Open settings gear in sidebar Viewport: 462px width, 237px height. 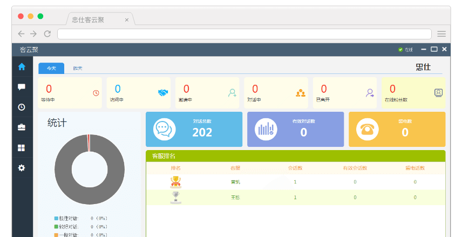click(x=22, y=168)
